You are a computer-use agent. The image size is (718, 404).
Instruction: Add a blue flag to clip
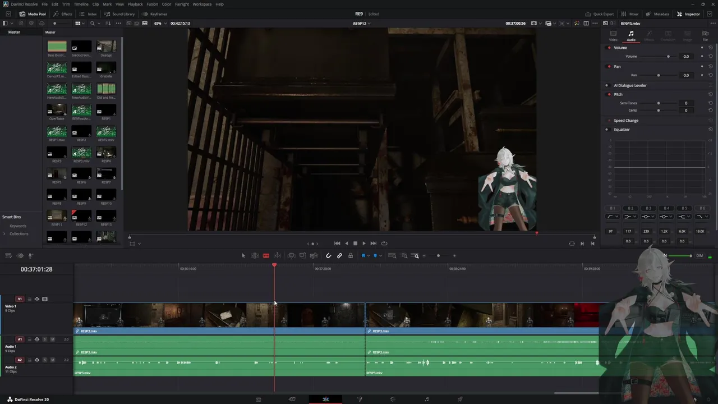click(x=363, y=256)
